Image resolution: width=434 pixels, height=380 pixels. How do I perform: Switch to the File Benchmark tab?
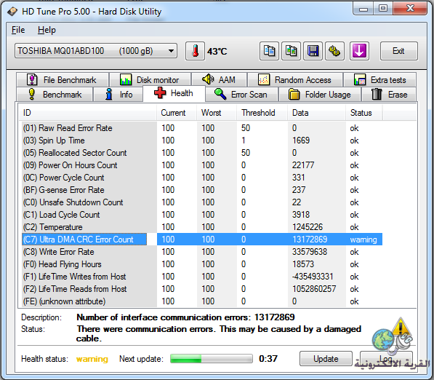(x=63, y=80)
